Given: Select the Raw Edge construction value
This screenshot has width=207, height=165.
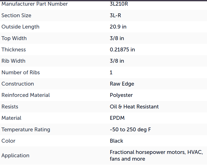Looking at the screenshot, I should pos(122,84).
